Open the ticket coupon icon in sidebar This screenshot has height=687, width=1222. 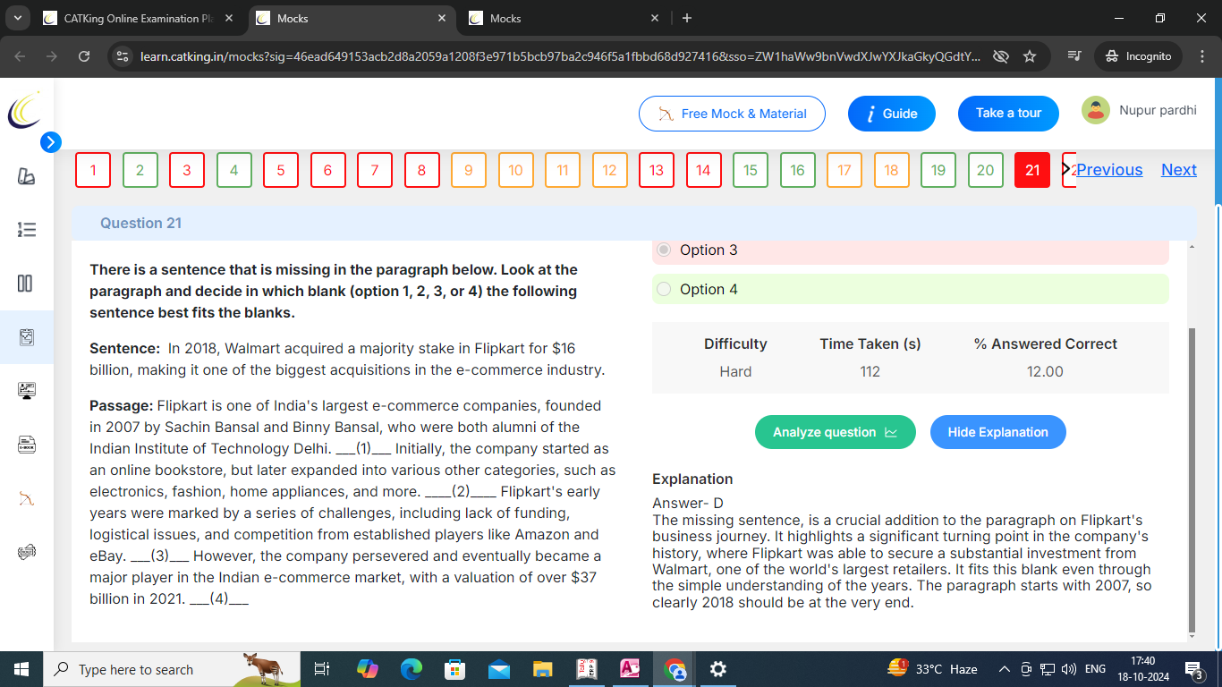point(26,552)
